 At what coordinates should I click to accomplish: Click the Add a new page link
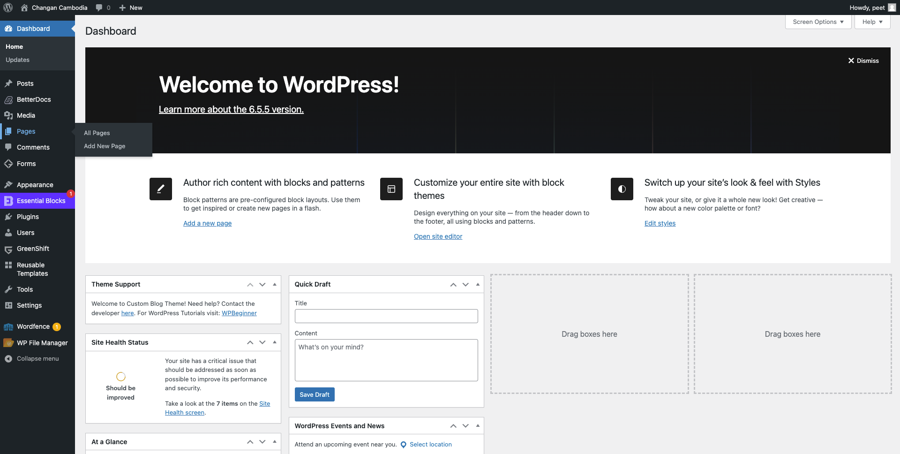207,223
